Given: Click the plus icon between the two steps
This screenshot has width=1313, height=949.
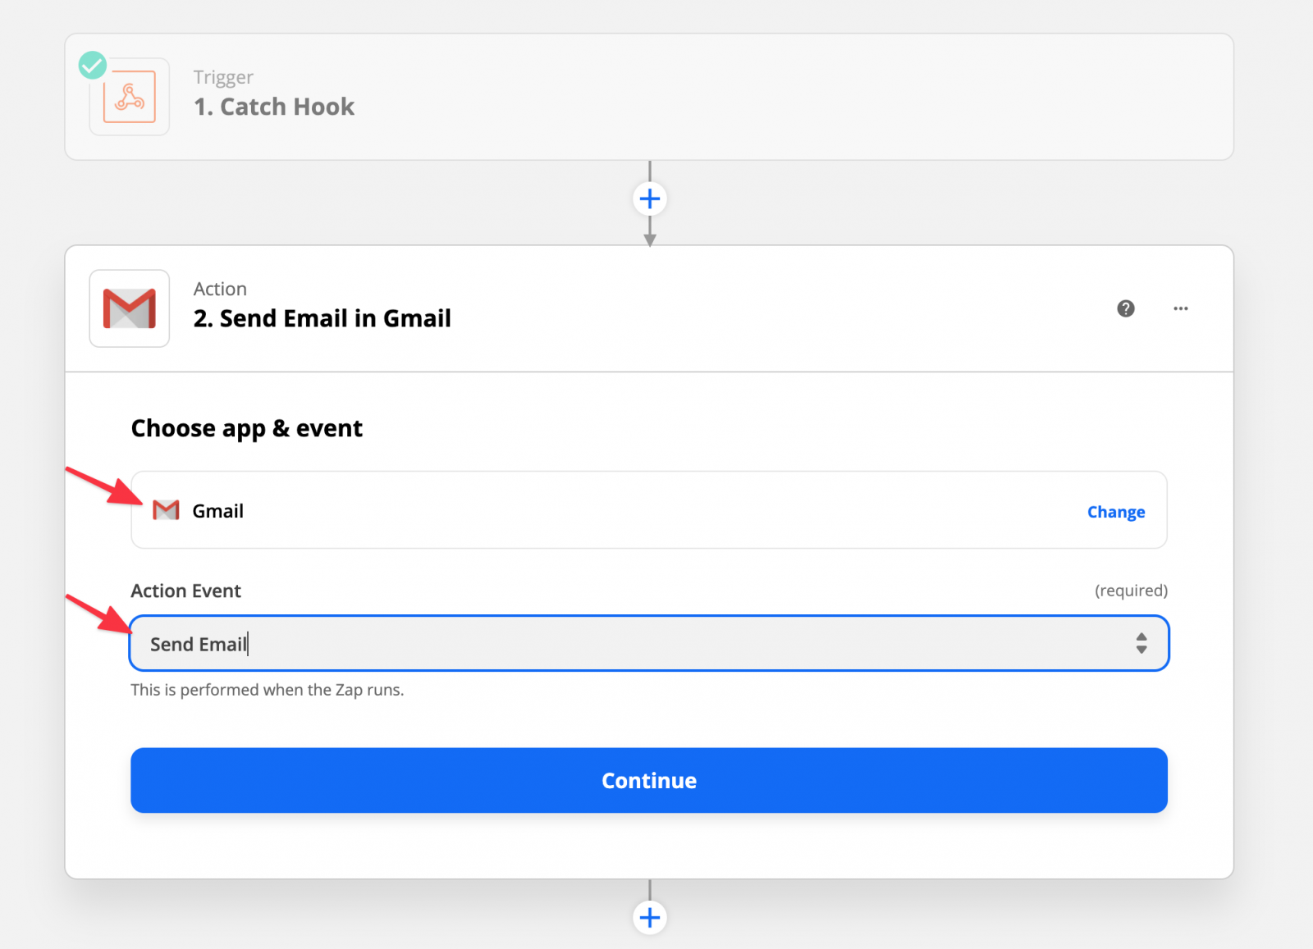Looking at the screenshot, I should [x=649, y=198].
